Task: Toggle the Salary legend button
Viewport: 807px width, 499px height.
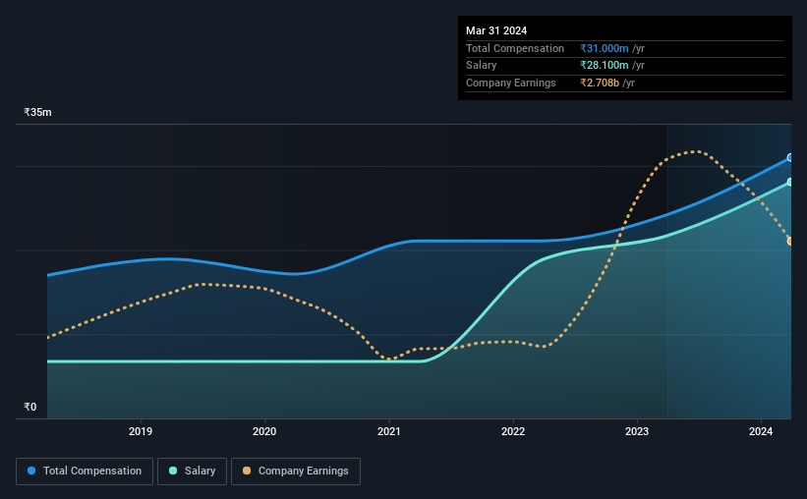Action: (192, 471)
